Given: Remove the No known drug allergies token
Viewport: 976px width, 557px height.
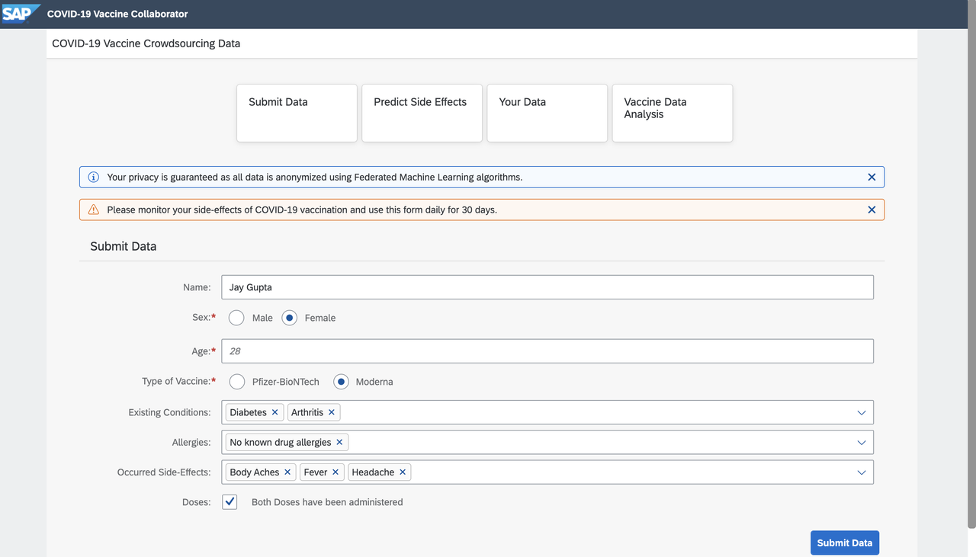Looking at the screenshot, I should (339, 441).
